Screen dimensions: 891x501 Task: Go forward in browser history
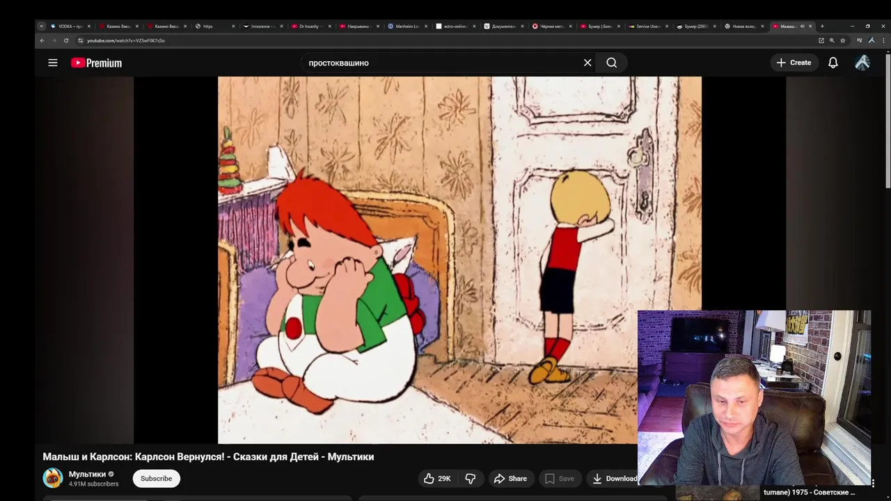click(x=54, y=40)
